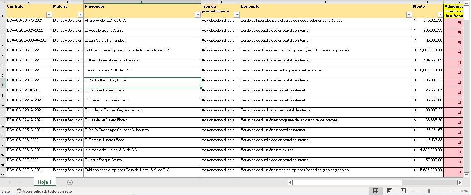Screen dimensions: 471x195
Task: Switch to the Hoja 1 sheet tab
Action: pos(45,182)
